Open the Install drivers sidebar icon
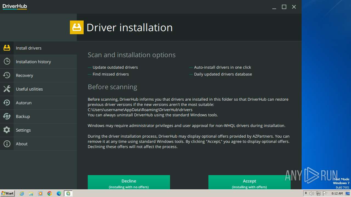Screen dimensions: 351x197 tap(7, 48)
